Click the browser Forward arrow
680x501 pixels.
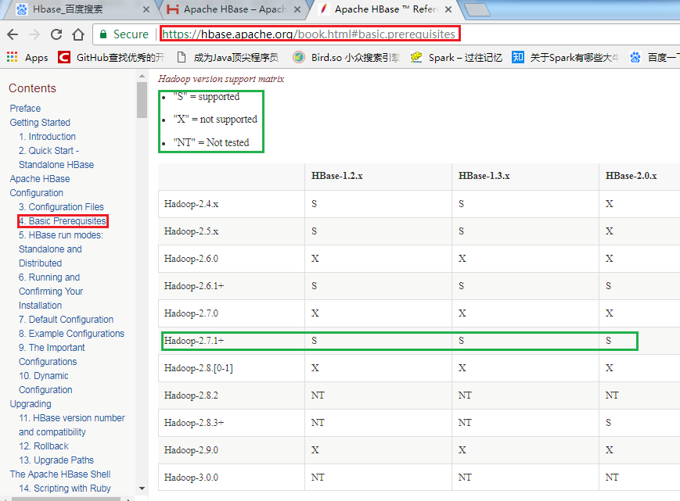point(34,34)
